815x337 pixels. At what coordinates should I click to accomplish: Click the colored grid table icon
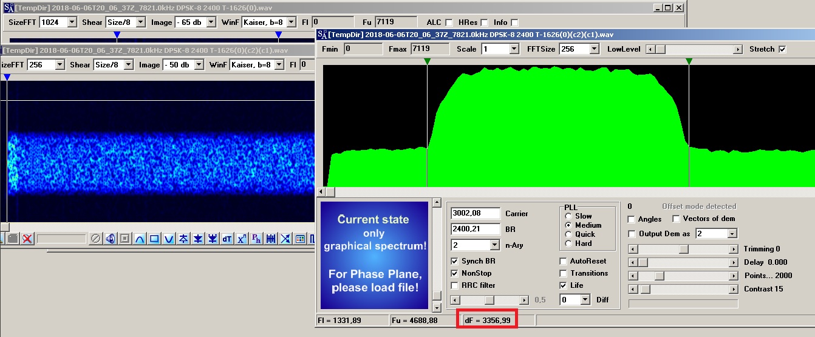click(300, 239)
